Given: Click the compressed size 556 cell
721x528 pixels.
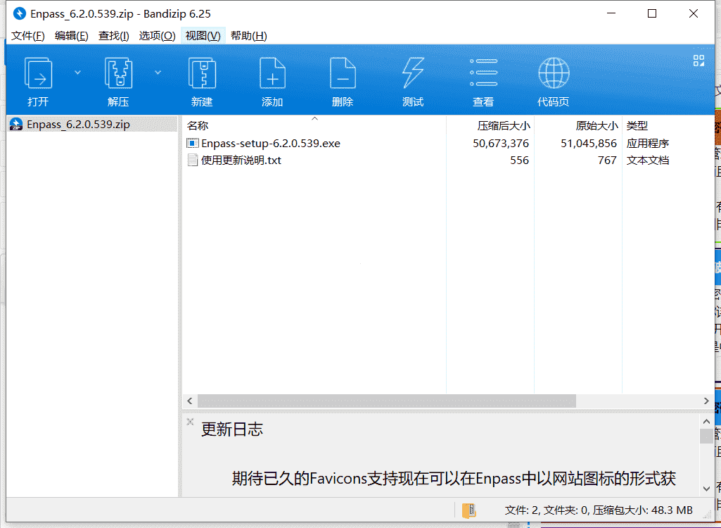Looking at the screenshot, I should tap(520, 161).
